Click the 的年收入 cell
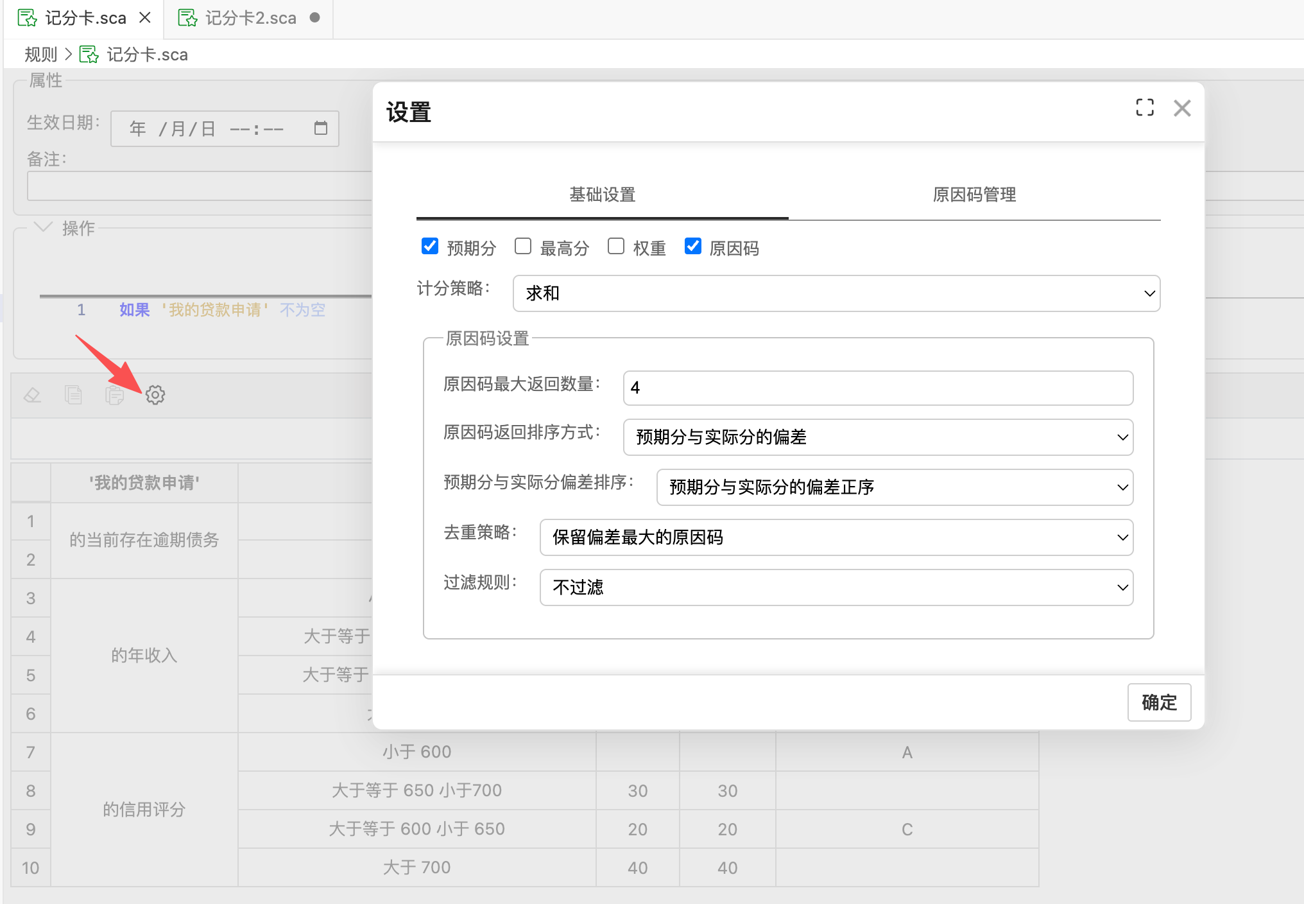This screenshot has height=904, width=1304. point(144,656)
